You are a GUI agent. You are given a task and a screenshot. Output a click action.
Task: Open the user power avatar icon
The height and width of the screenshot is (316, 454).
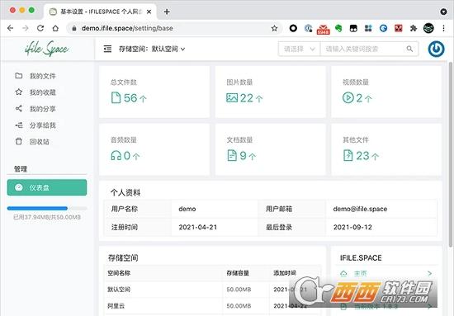[x=436, y=49]
